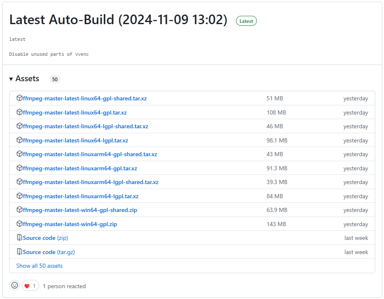The width and height of the screenshot is (384, 299).
Task: Click 'Disable unused parts of vvenc' text
Action: click(49, 54)
